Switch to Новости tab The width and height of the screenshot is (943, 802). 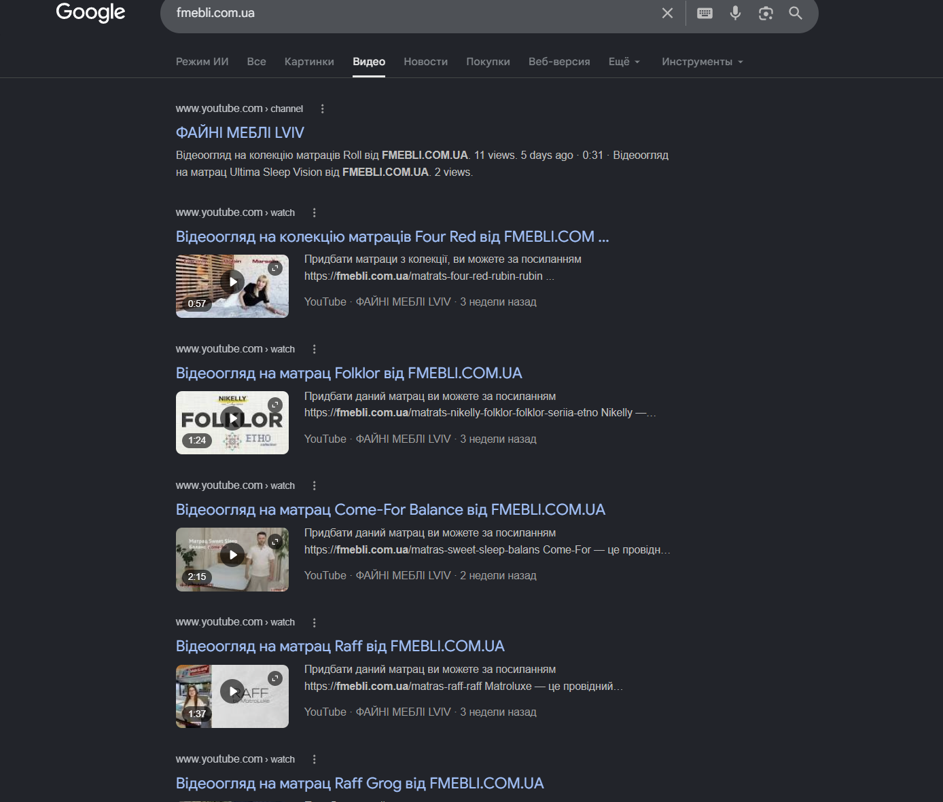(x=425, y=62)
